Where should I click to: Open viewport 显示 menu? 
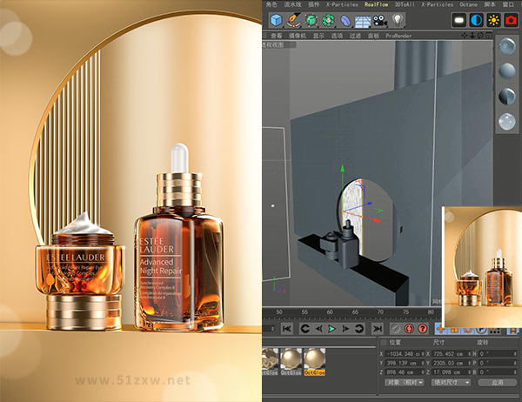(x=318, y=36)
